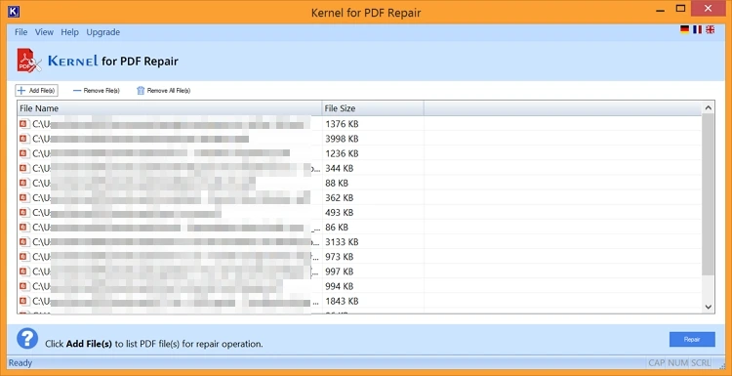This screenshot has width=732, height=376.
Task: Select PDF icon of 973 KB file
Action: 24,257
